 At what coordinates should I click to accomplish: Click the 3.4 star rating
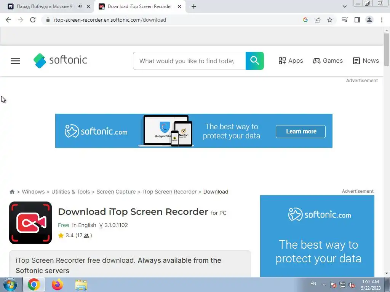point(75,235)
